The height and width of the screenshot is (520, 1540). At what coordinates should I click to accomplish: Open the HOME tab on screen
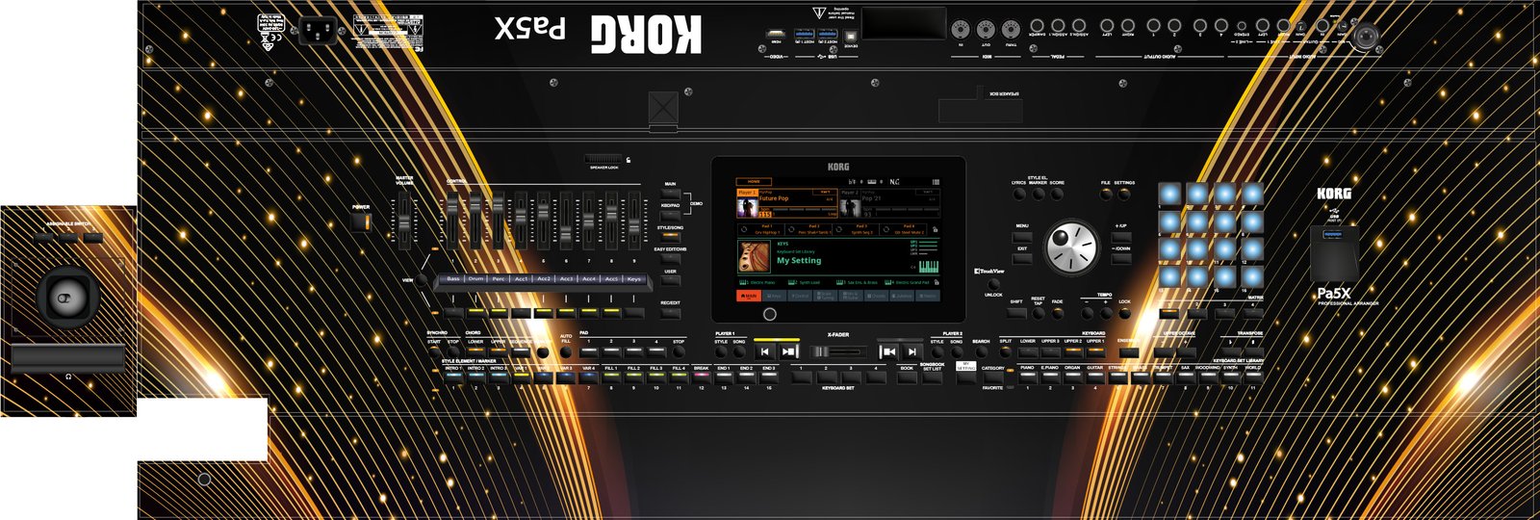[754, 181]
